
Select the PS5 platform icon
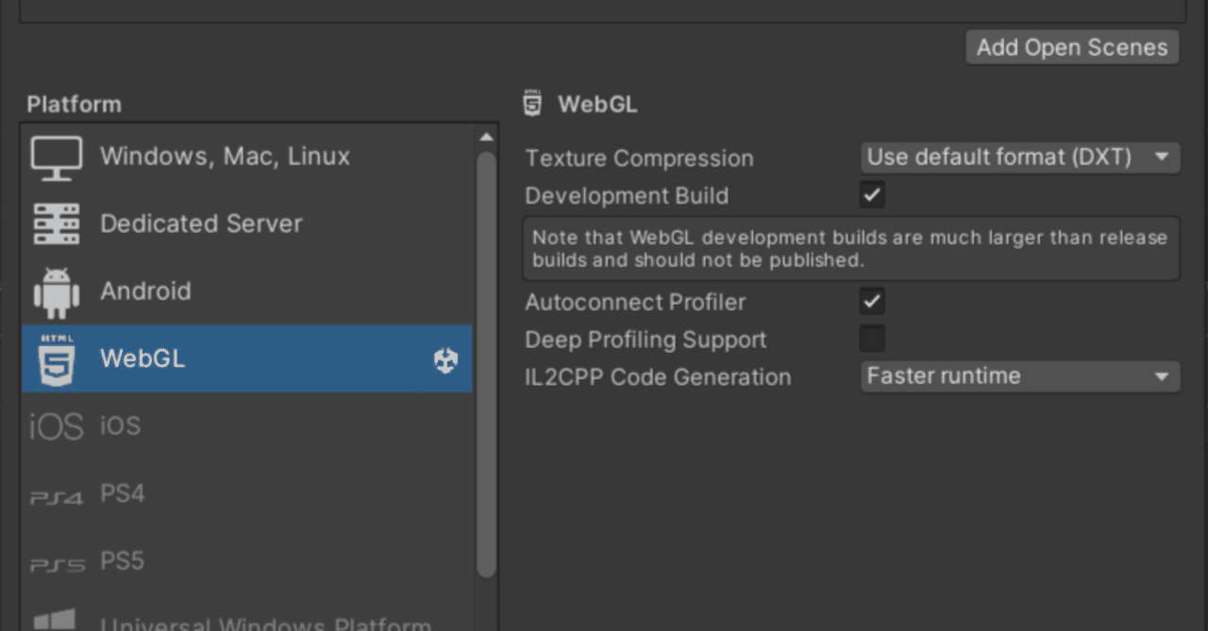pos(56,560)
